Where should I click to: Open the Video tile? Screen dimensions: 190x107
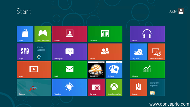point(34,70)
